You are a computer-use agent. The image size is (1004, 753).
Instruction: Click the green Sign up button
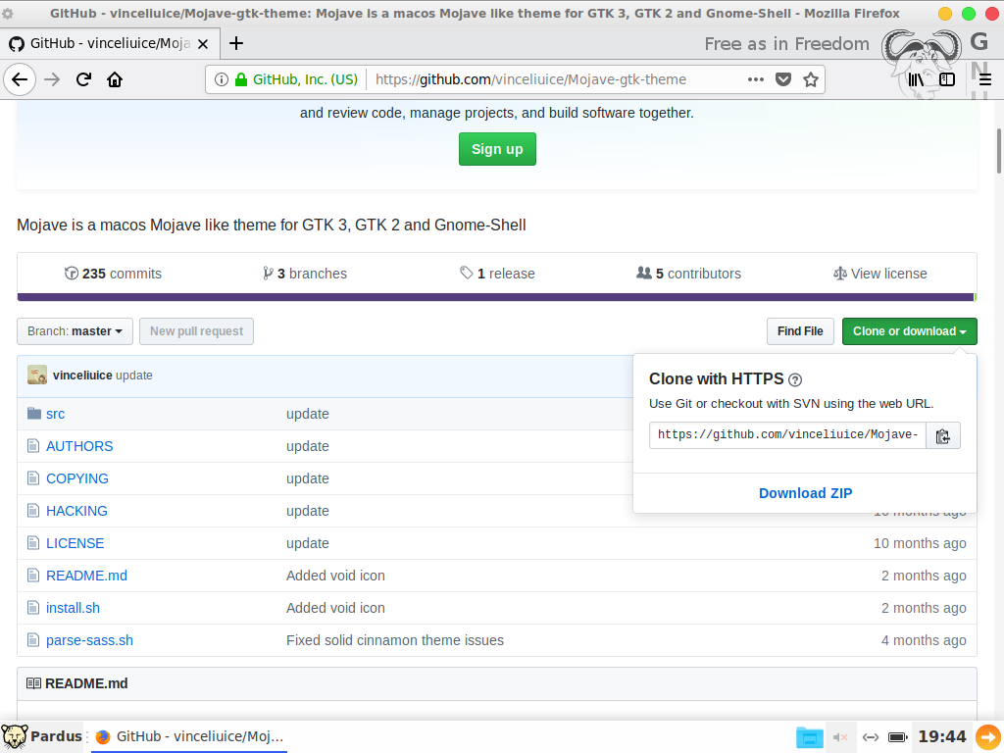pyautogui.click(x=497, y=149)
